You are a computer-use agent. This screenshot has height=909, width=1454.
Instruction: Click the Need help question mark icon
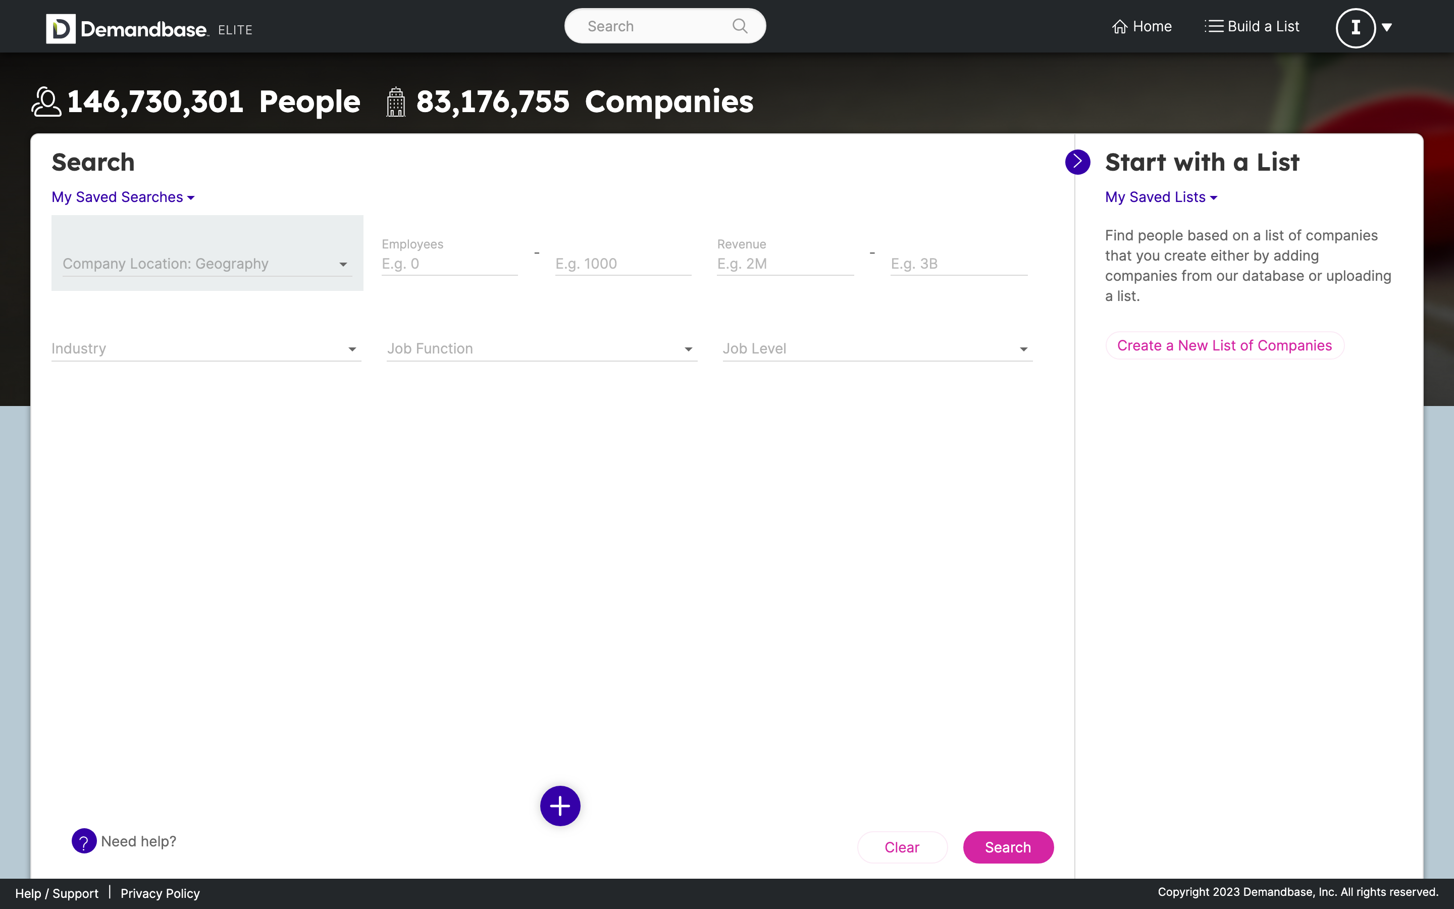click(84, 841)
